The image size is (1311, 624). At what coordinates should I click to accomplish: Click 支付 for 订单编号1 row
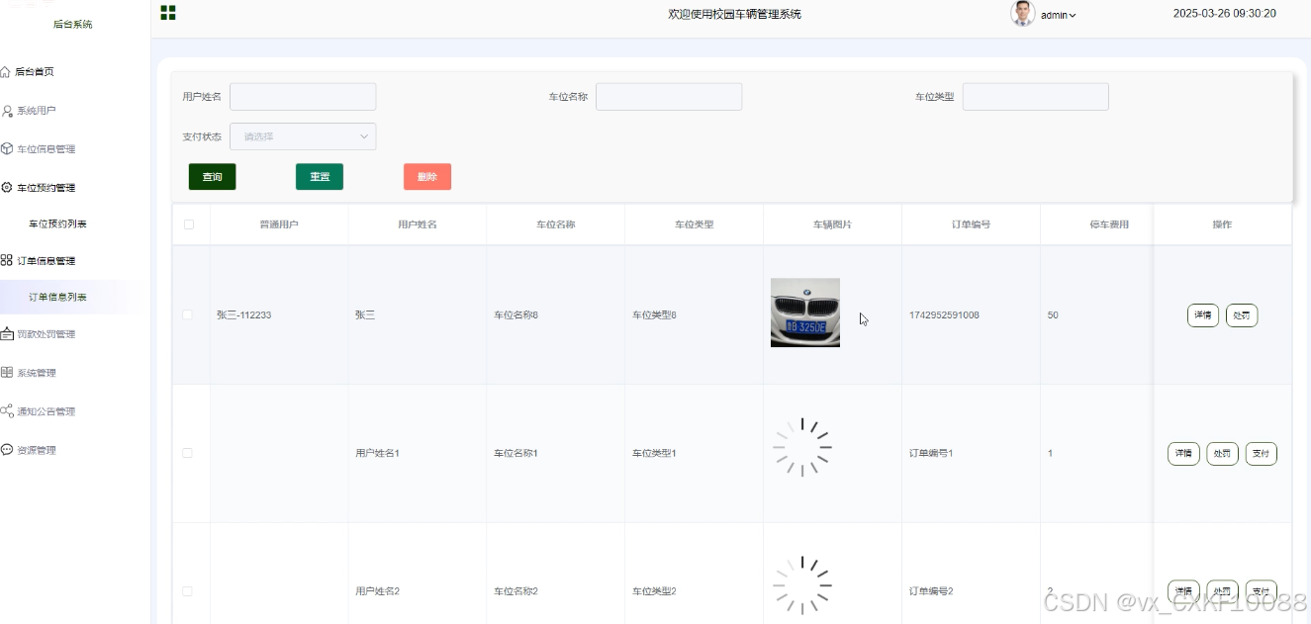pyautogui.click(x=1261, y=454)
